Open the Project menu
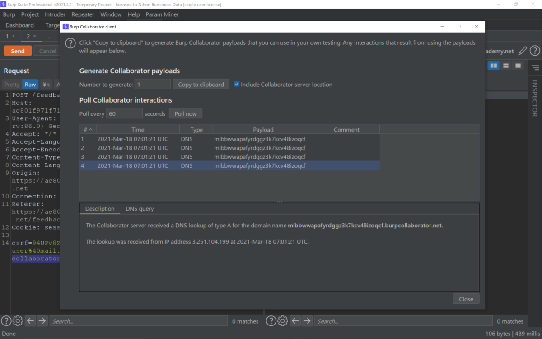The width and height of the screenshot is (542, 339). click(x=30, y=14)
